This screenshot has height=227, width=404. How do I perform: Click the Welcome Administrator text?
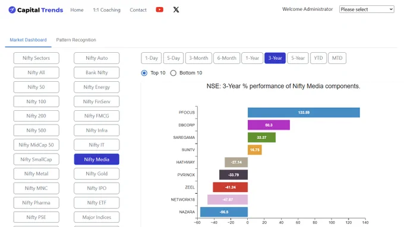308,9
